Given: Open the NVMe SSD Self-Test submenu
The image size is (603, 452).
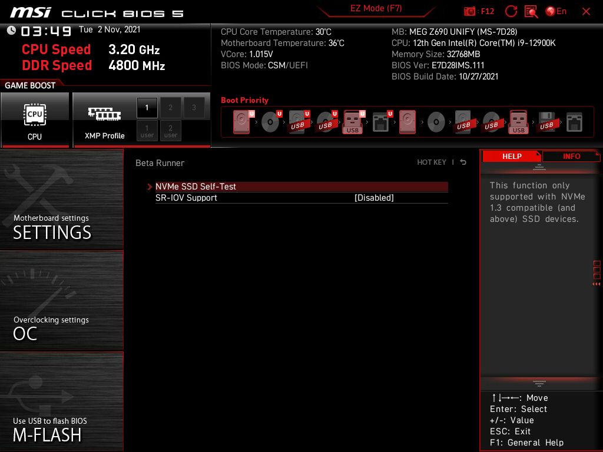Looking at the screenshot, I should [x=301, y=187].
